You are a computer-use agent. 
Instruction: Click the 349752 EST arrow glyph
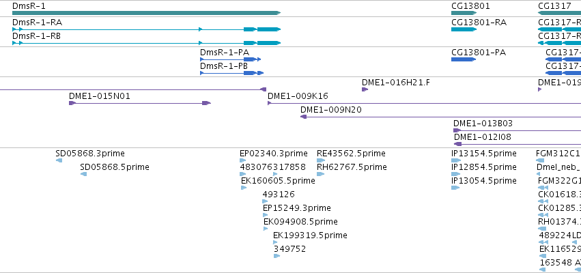(x=277, y=256)
